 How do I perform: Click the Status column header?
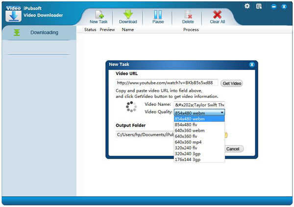(90, 29)
